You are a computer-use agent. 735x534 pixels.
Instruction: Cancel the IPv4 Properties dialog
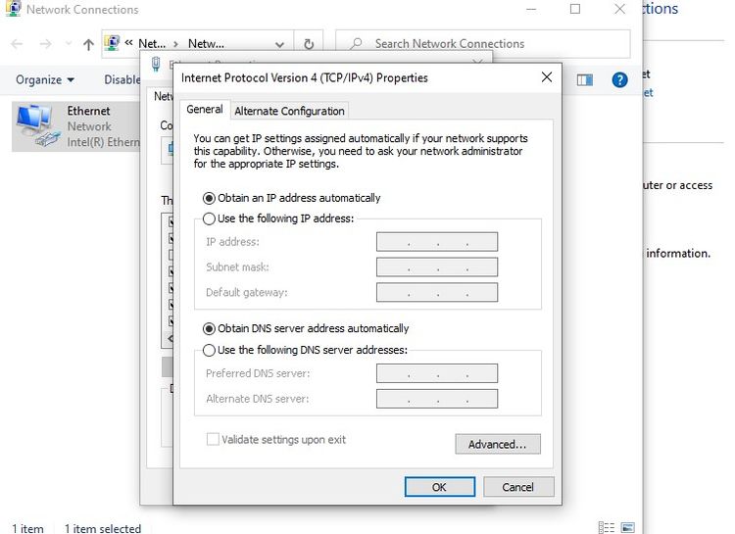518,487
